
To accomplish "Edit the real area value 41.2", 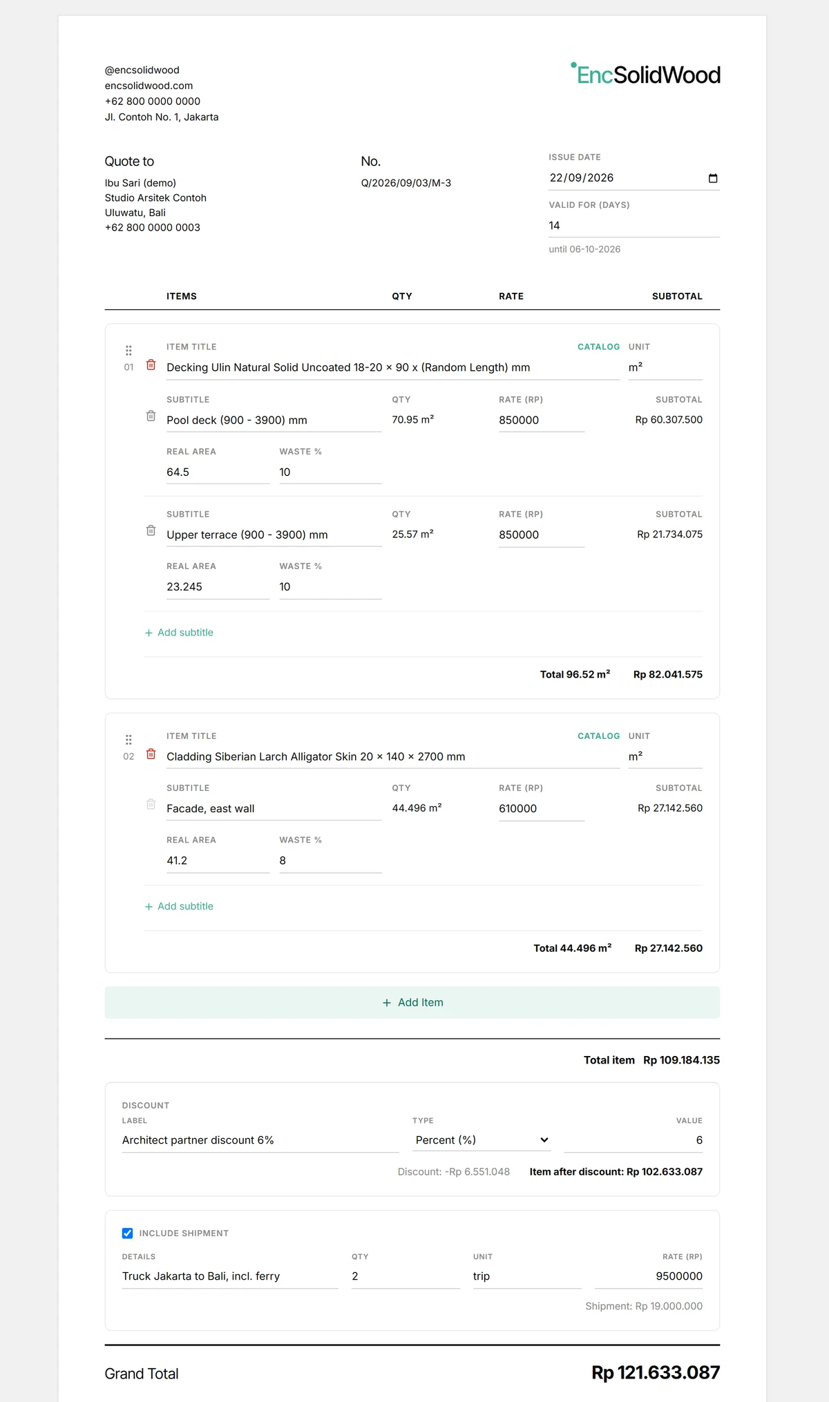I will (x=218, y=861).
